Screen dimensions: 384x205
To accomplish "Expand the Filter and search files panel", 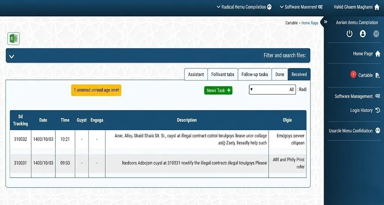I will (12, 56).
